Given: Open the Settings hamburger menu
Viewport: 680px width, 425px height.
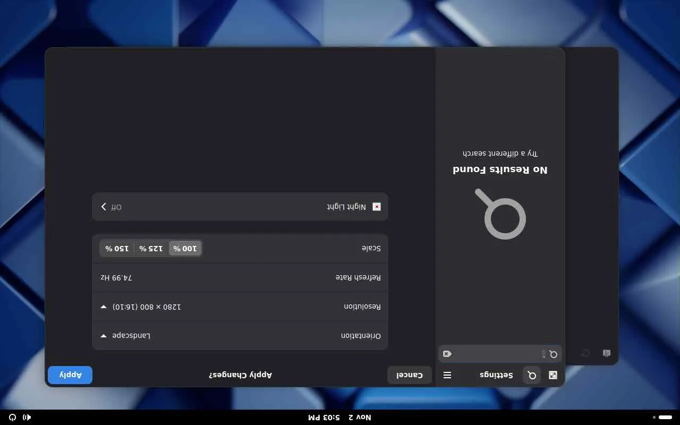Looking at the screenshot, I should tap(447, 375).
